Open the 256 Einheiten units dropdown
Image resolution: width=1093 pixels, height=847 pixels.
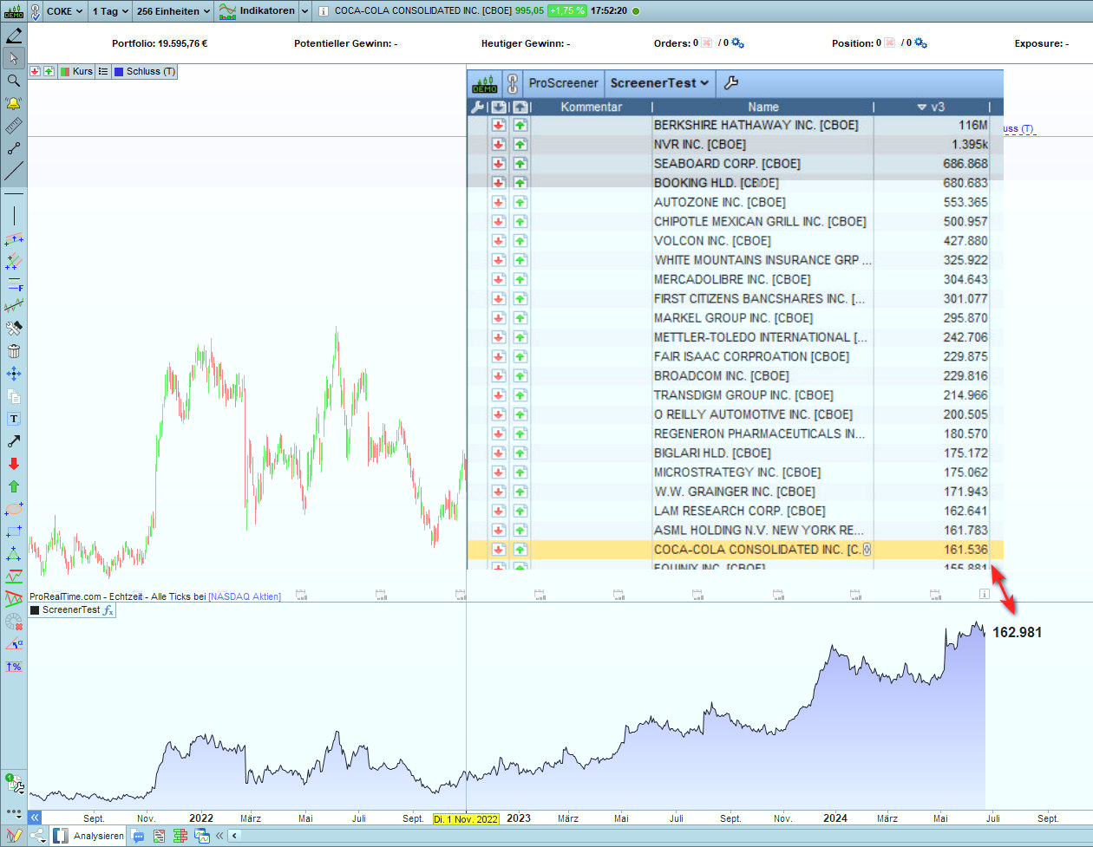(x=173, y=11)
